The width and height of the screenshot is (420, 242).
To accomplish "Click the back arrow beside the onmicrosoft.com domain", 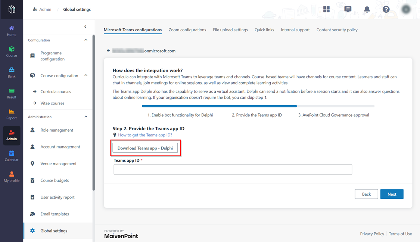I will click(x=108, y=51).
